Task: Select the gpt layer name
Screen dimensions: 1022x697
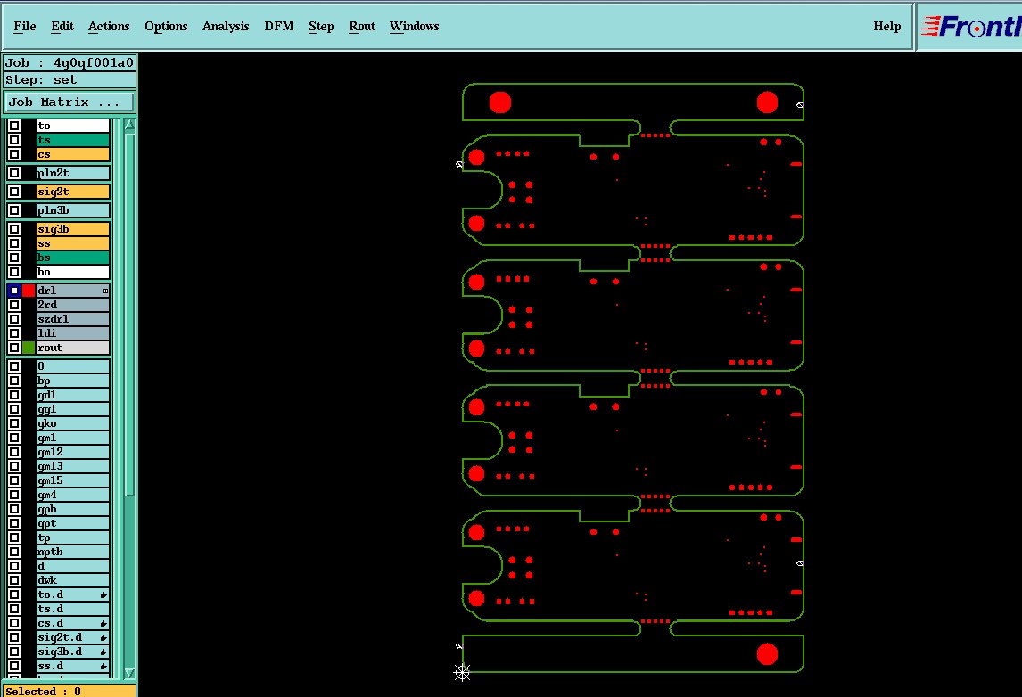Action: click(72, 524)
